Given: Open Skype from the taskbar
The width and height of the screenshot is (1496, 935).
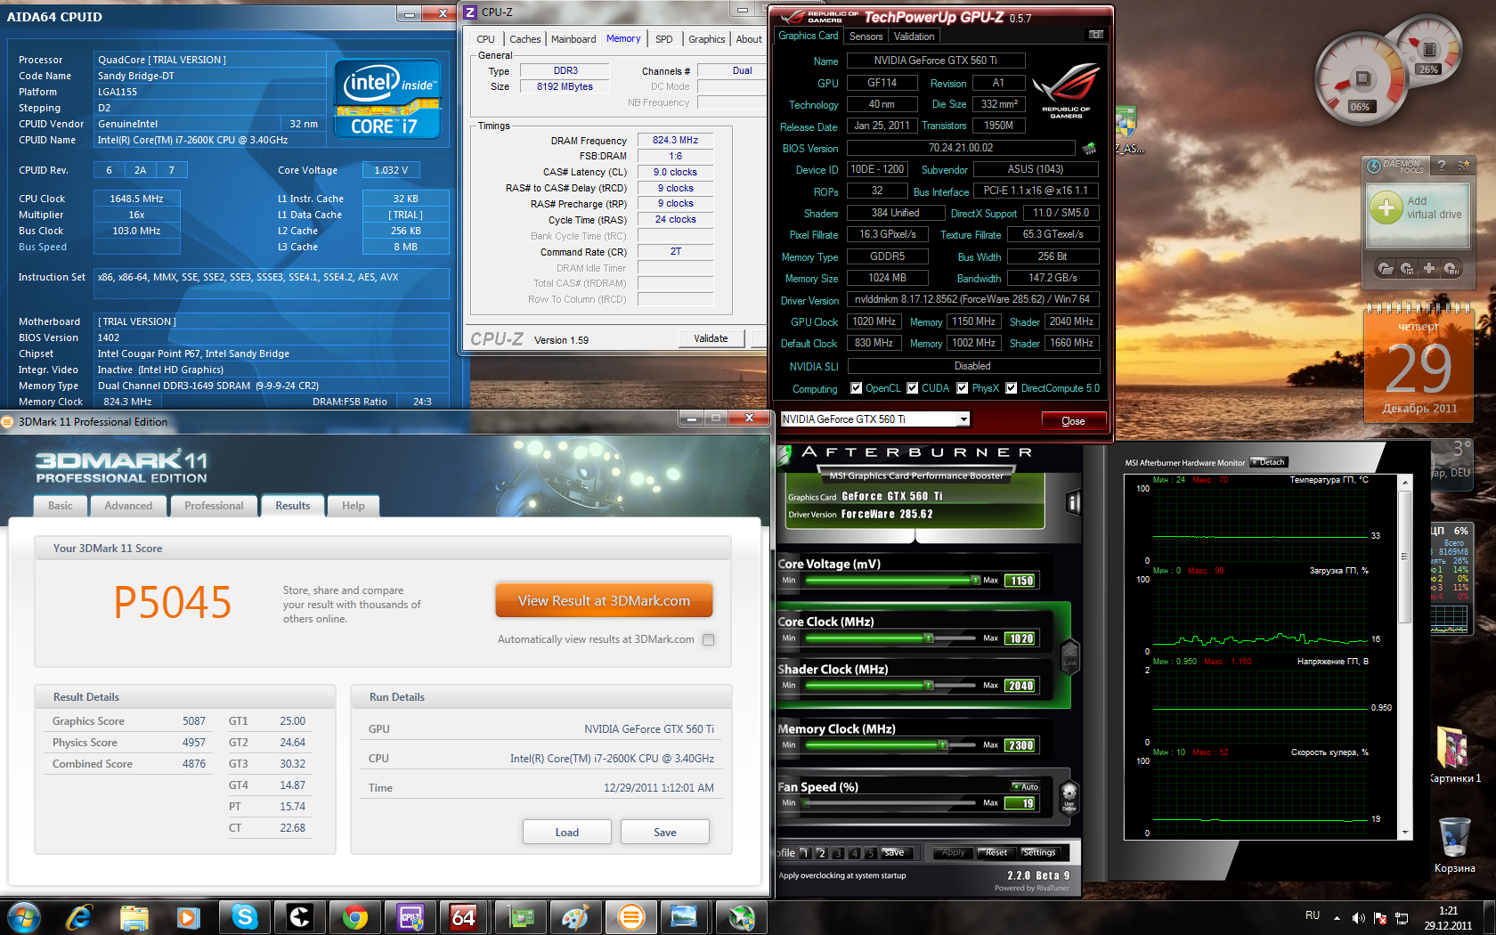Looking at the screenshot, I should click(244, 916).
